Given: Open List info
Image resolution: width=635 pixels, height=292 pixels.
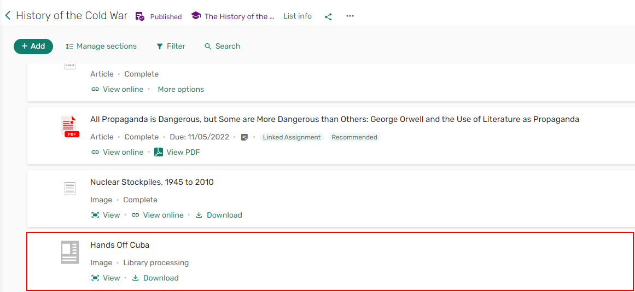Looking at the screenshot, I should pyautogui.click(x=297, y=16).
